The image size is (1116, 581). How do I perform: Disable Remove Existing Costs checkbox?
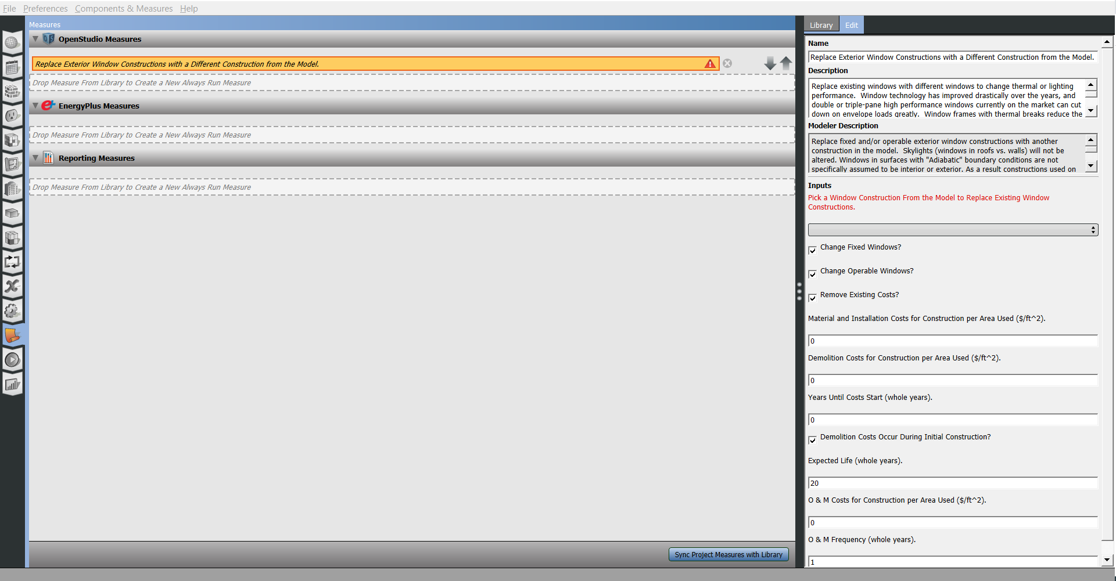[812, 298]
